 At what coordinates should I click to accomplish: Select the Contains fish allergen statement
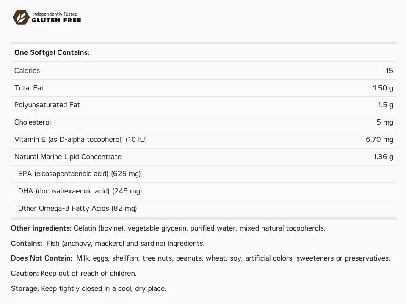click(x=108, y=243)
